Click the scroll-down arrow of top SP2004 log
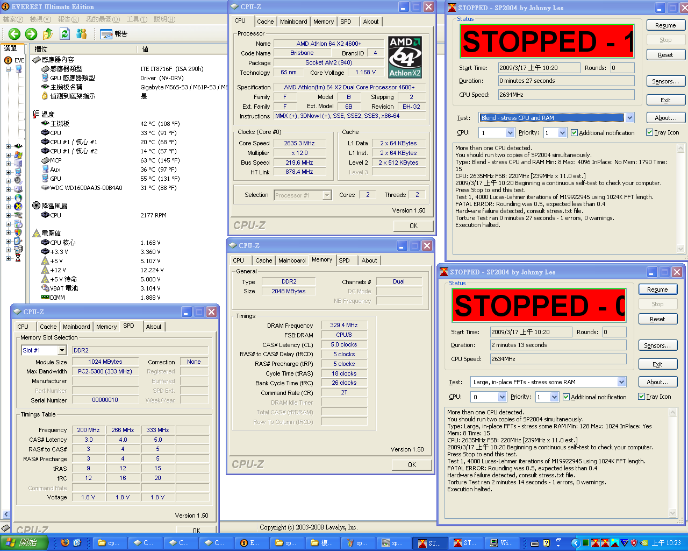The width and height of the screenshot is (688, 551). [681, 249]
